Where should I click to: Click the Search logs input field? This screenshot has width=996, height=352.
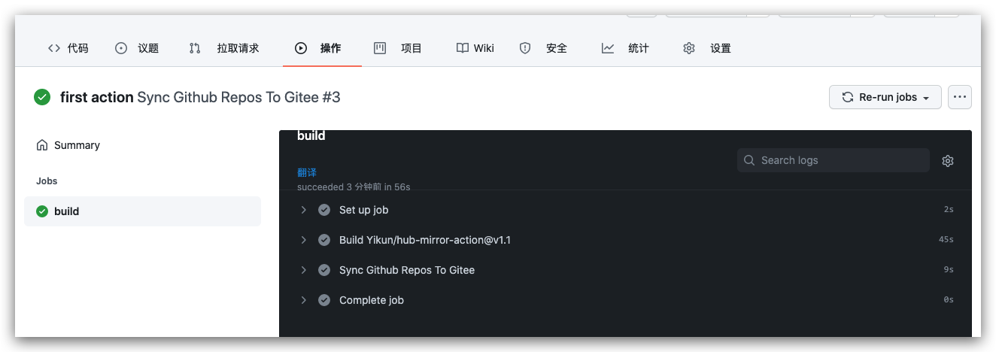pos(834,160)
